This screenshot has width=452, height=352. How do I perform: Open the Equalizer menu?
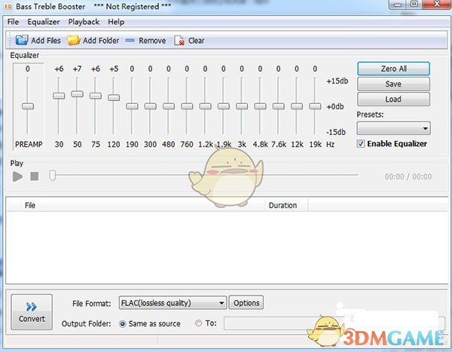tap(44, 22)
